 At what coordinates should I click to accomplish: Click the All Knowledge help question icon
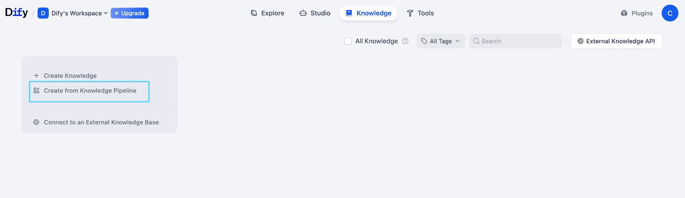[405, 41]
